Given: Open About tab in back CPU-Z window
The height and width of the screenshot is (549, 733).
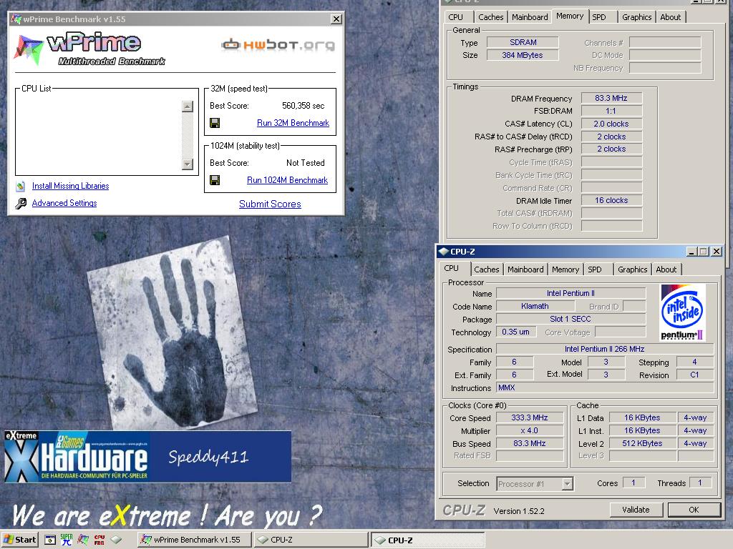Looking at the screenshot, I should 670,17.
